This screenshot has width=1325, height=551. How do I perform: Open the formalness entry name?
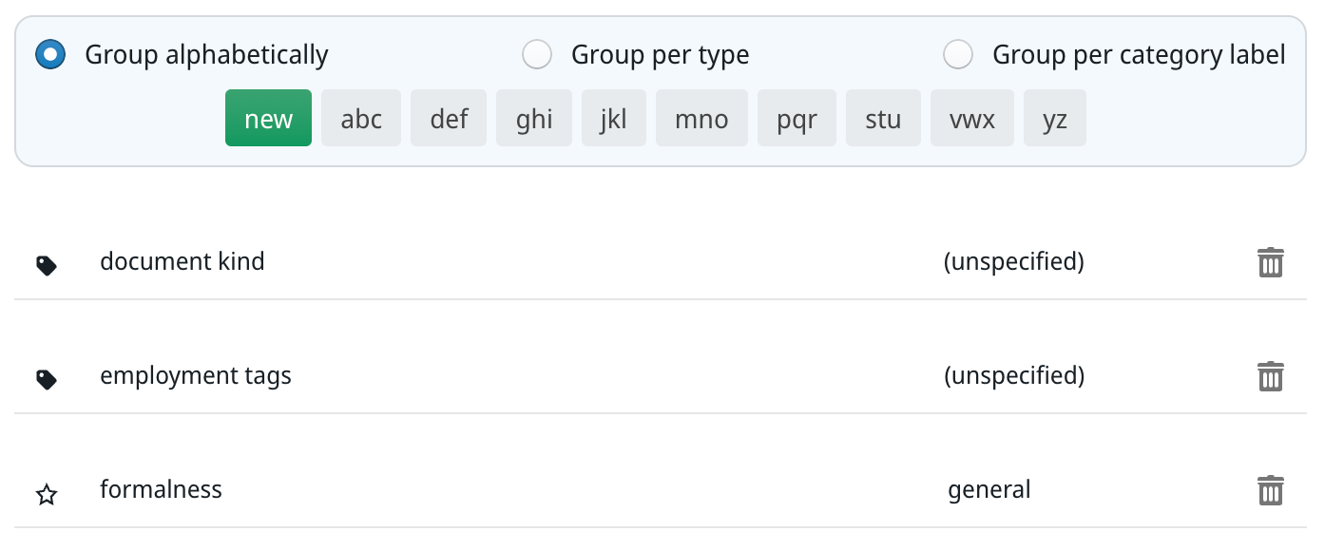(x=161, y=490)
